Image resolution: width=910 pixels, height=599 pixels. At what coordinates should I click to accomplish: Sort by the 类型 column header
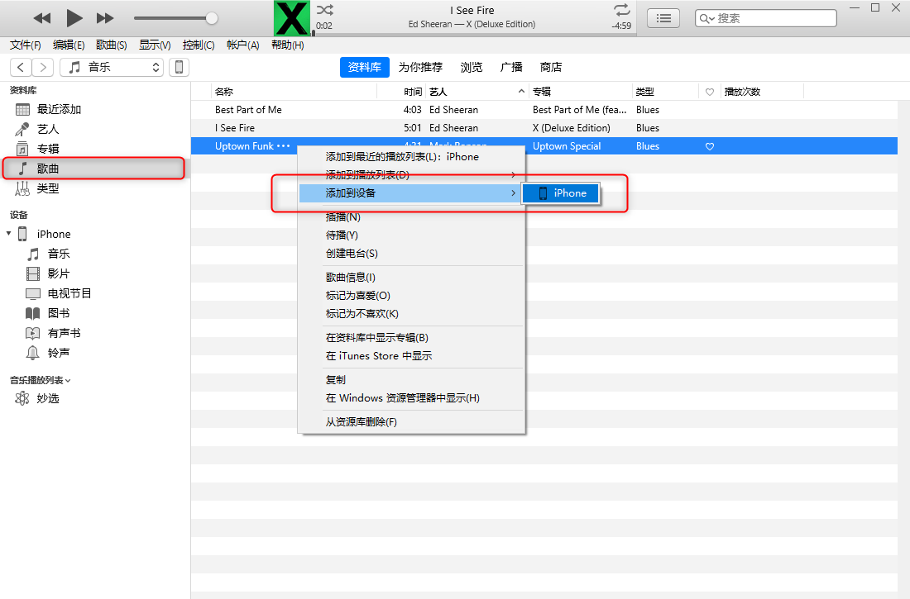click(665, 92)
